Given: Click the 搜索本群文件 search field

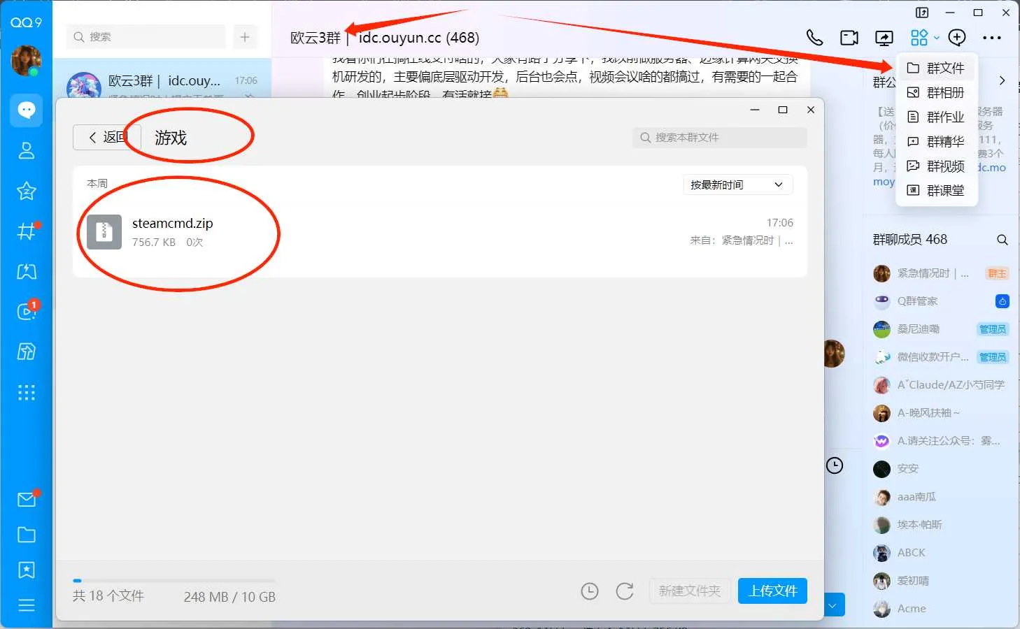Looking at the screenshot, I should pyautogui.click(x=720, y=137).
